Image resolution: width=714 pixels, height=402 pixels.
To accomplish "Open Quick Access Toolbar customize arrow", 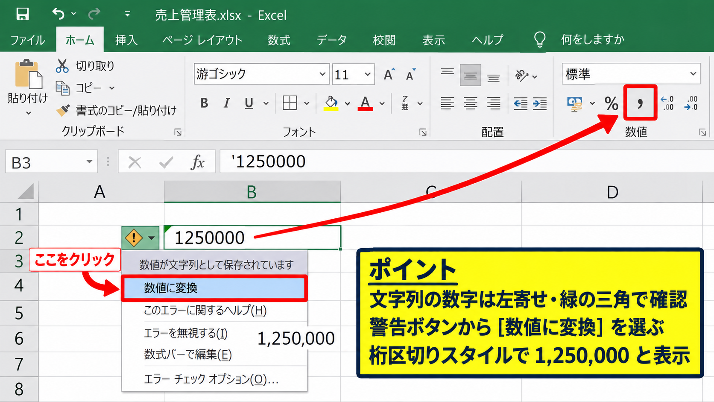I will click(x=127, y=14).
